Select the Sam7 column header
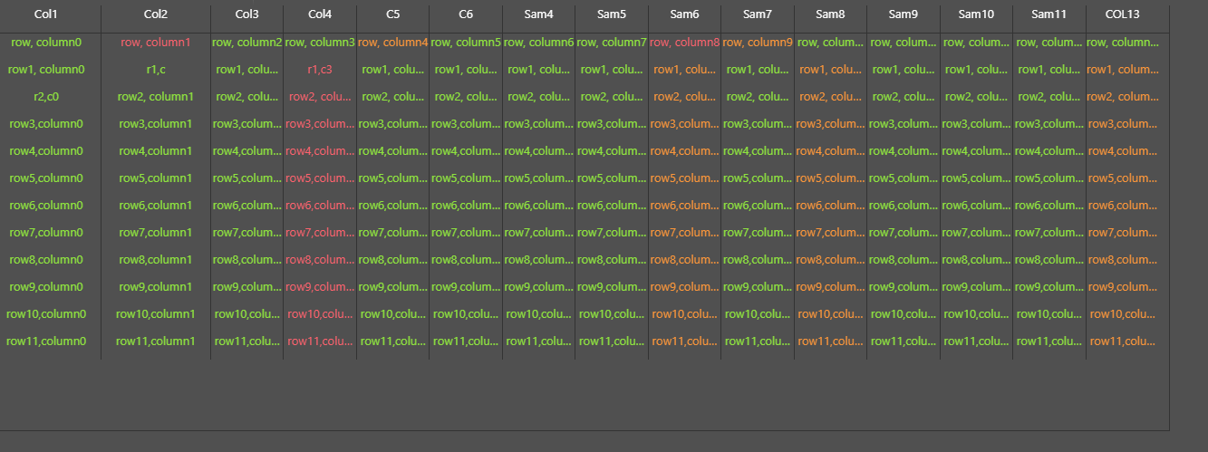Screen dimensions: 1208x452 point(758,14)
